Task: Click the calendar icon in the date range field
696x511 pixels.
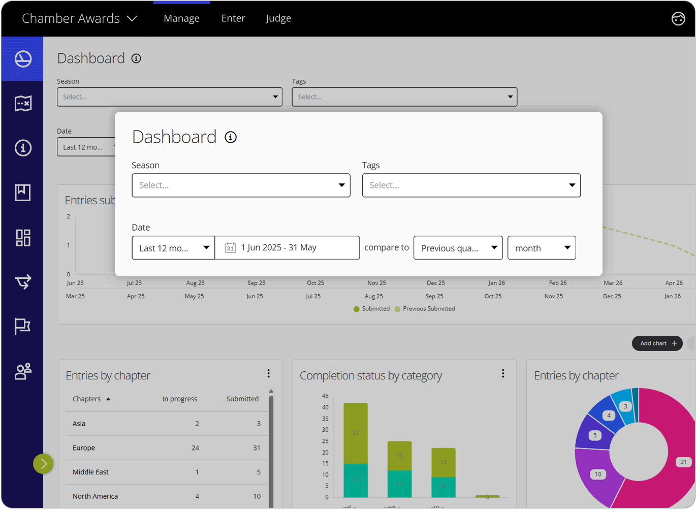Action: [x=230, y=247]
